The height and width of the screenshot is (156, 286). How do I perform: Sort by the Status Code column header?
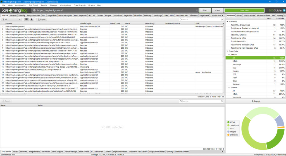117,23
